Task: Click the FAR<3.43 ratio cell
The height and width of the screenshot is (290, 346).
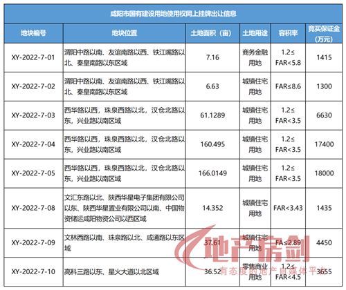Action: pos(289,208)
